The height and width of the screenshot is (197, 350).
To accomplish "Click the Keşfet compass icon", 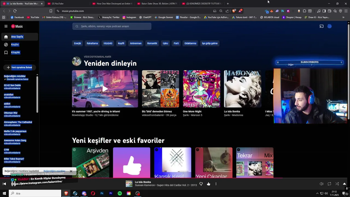I will click(6, 45).
